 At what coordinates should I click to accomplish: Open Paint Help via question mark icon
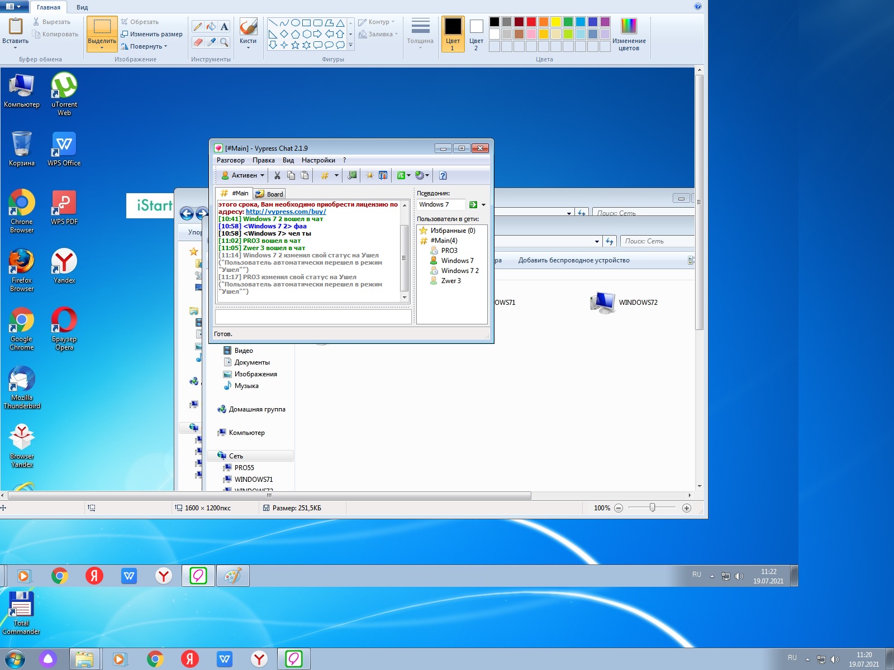[698, 6]
